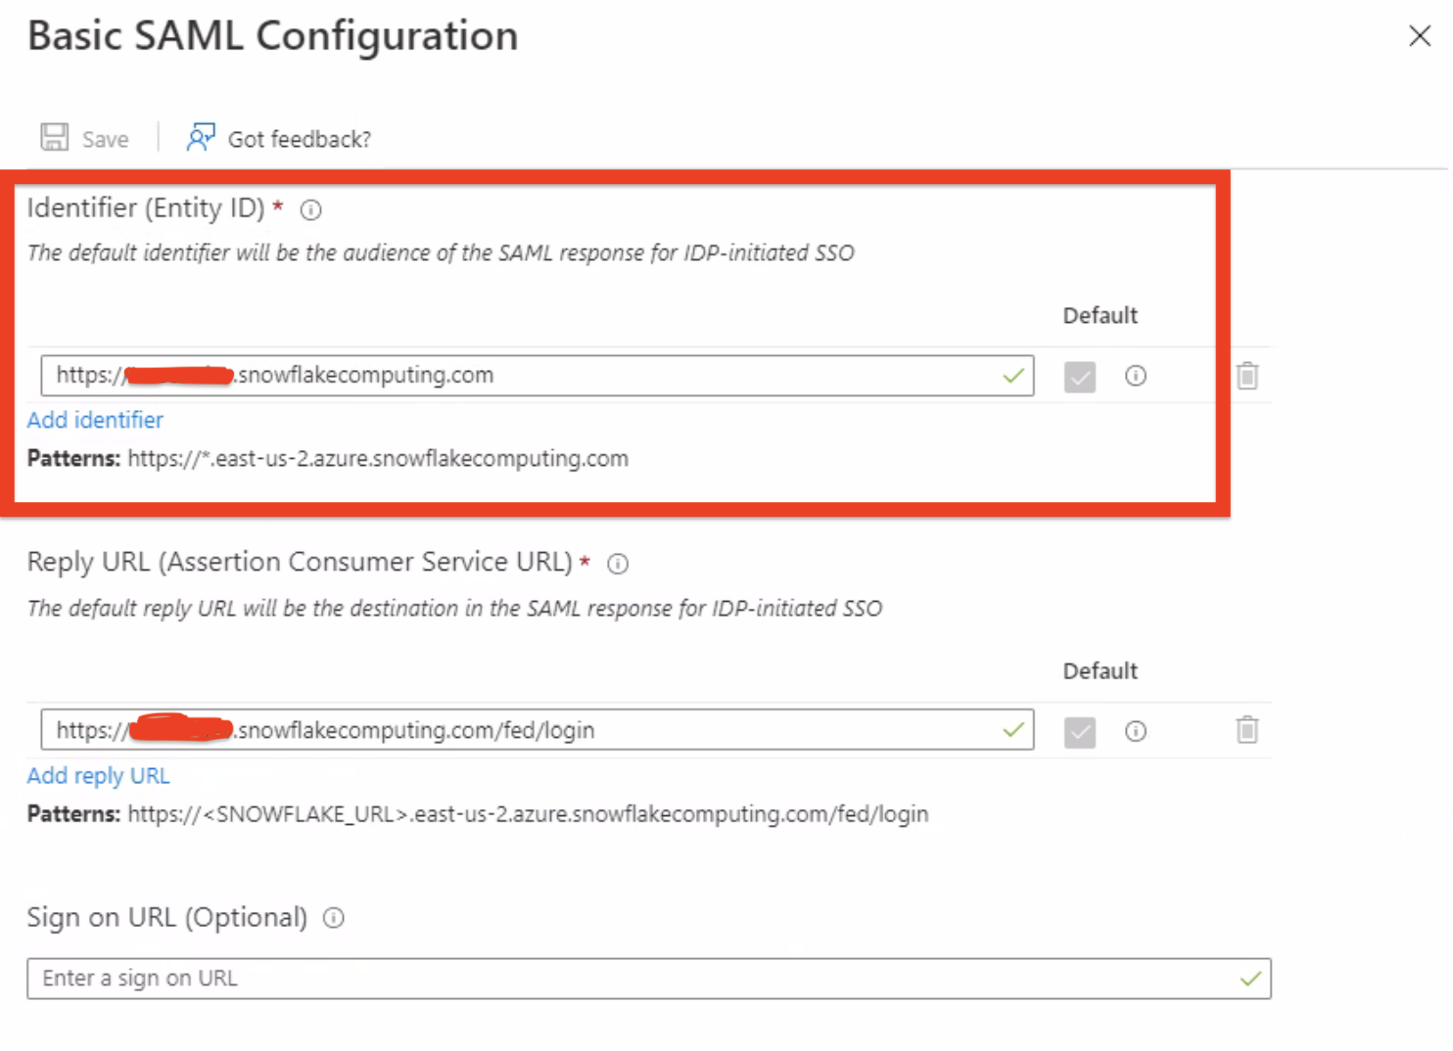The height and width of the screenshot is (1051, 1453).
Task: Focus the Identifier snowflakecomputing.com URL field
Action: click(538, 376)
